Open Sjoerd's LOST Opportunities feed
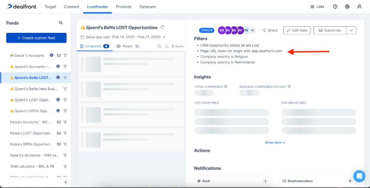370x188 pixels. point(31,100)
